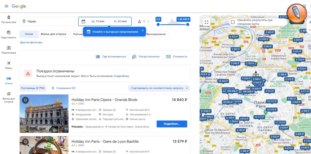Open the Сохранено (0) tab
The width and height of the screenshot is (311, 154).
[63, 88]
